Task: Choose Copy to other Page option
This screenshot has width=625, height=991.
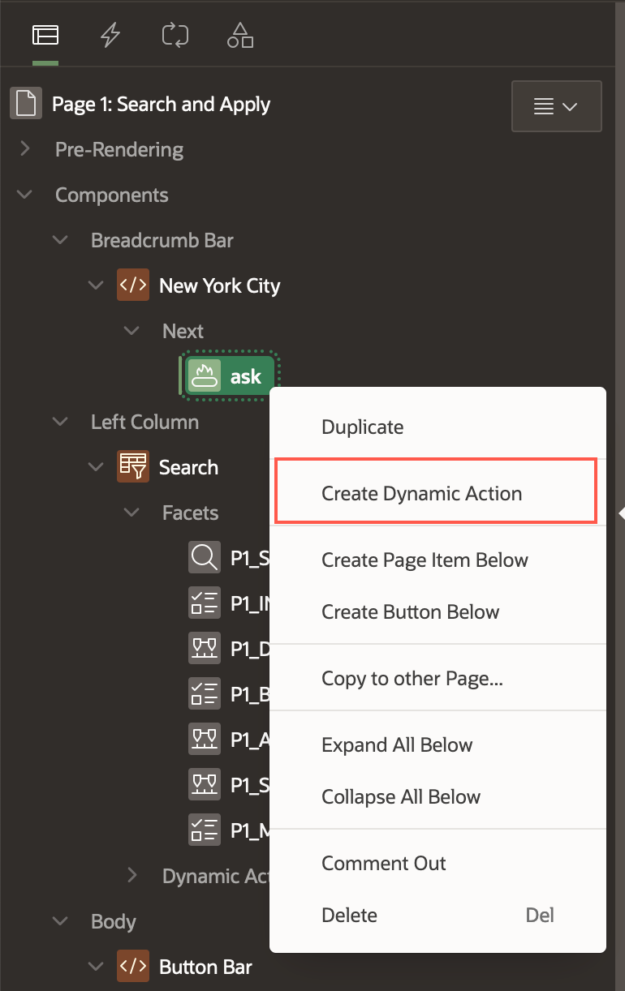Action: point(412,678)
